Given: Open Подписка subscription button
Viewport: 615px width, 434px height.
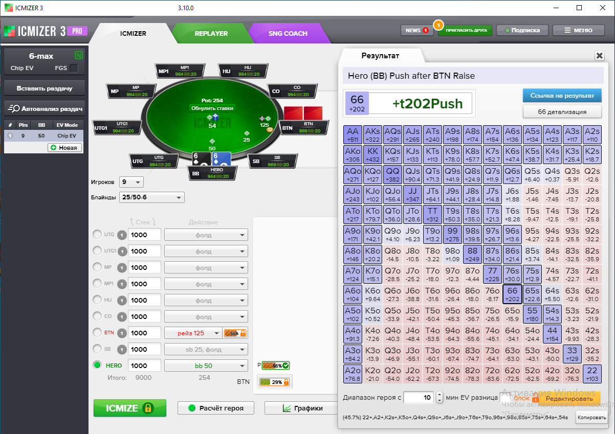Looking at the screenshot, I should (522, 30).
